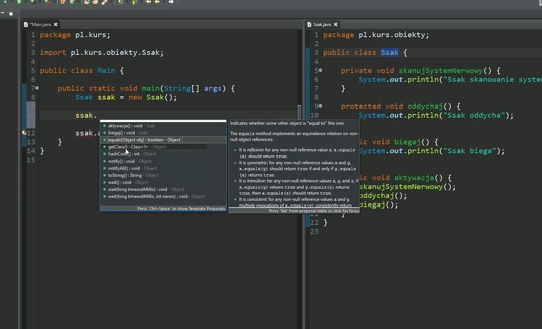Close the Ssak.java editor tab
Viewport: 542px width, 329px height.
tap(336, 25)
